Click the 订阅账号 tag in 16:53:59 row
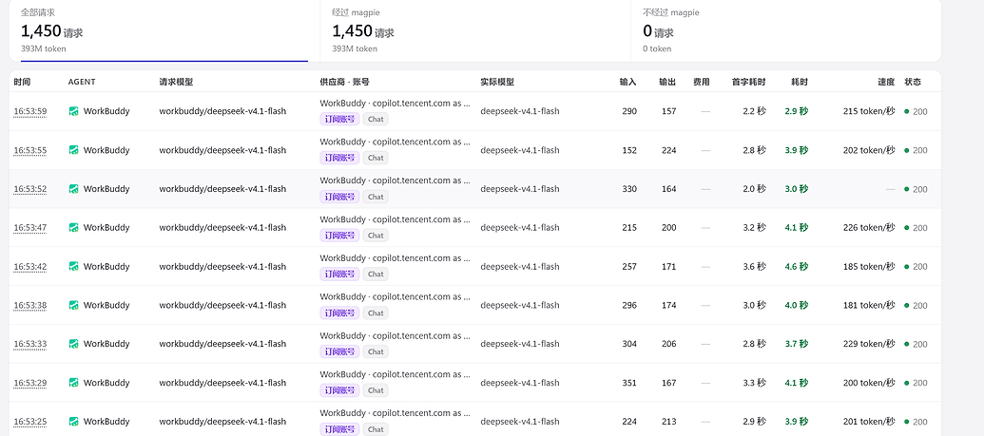 pos(339,119)
